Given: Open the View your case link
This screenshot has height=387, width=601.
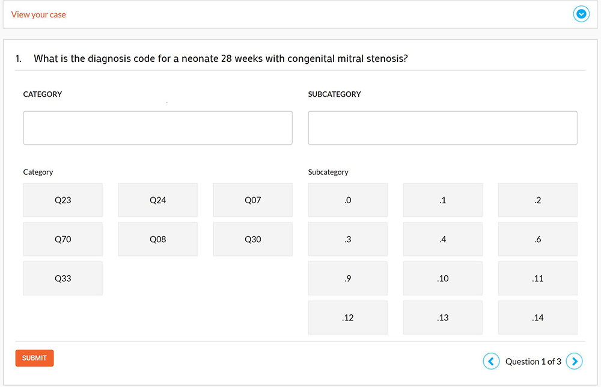Looking at the screenshot, I should point(38,14).
